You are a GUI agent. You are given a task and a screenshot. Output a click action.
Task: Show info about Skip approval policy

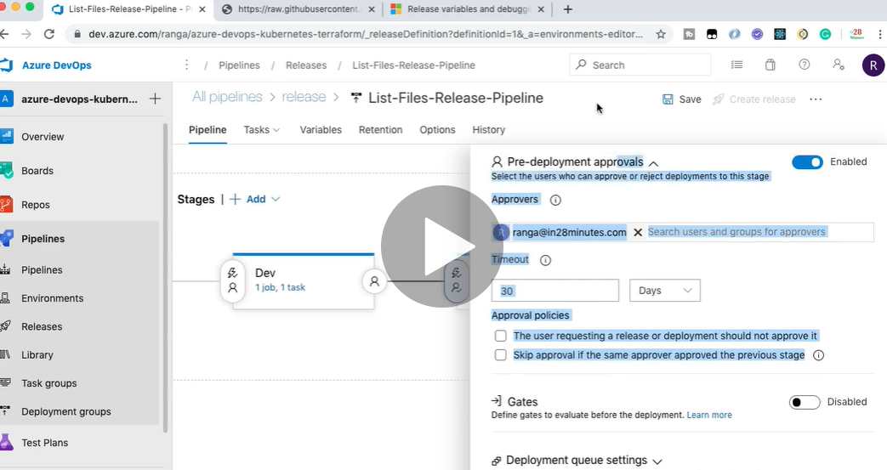pos(819,355)
